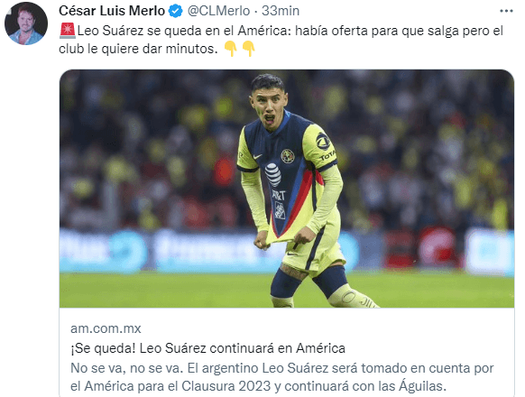Click the am.com.mx domain link
The width and height of the screenshot is (525, 397).
(x=106, y=328)
